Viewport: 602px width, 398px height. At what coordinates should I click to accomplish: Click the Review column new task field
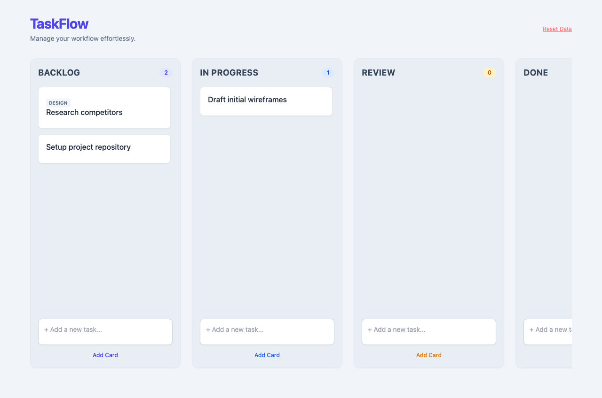pos(428,331)
